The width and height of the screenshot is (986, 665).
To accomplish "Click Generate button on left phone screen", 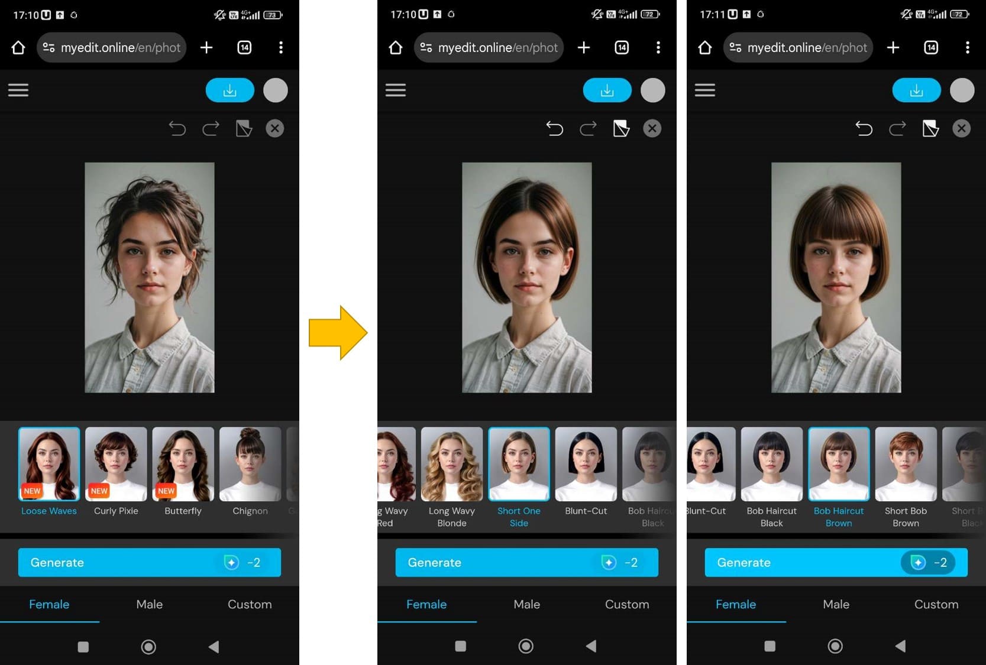I will tap(150, 562).
